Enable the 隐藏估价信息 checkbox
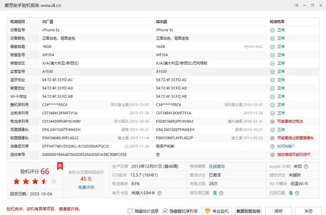326x215 pixels. (130, 211)
